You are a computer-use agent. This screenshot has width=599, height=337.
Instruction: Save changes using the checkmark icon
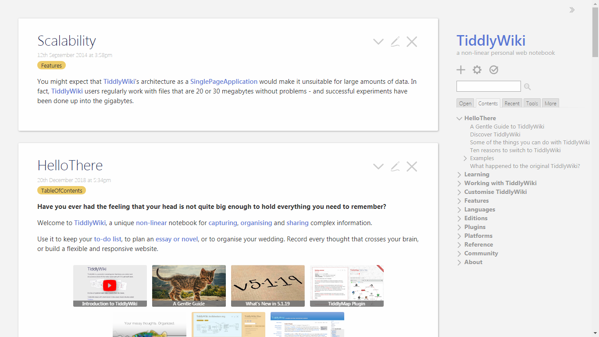pos(493,69)
